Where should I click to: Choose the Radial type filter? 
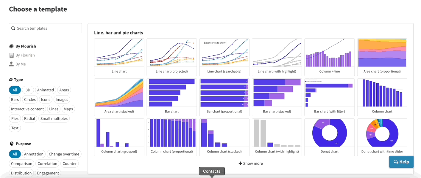(x=30, y=119)
